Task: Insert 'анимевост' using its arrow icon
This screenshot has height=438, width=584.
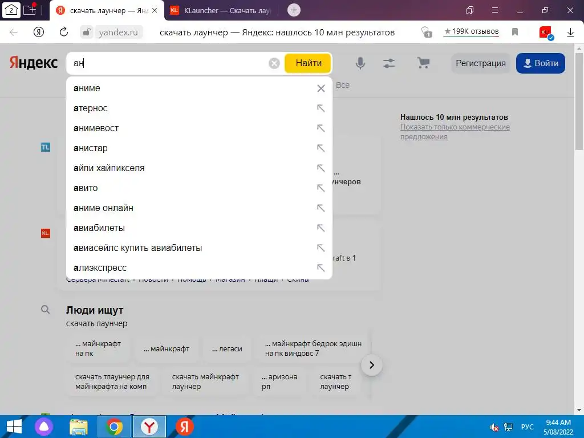Action: (321, 128)
